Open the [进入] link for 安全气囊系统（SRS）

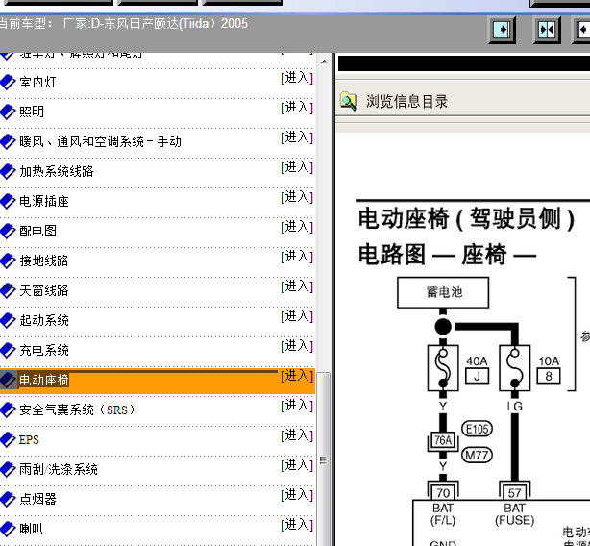pyautogui.click(x=297, y=406)
